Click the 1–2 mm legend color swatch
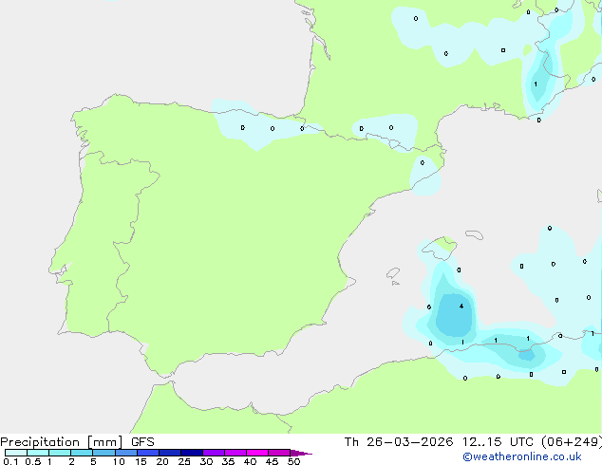This screenshot has height=465, width=602. (60, 453)
